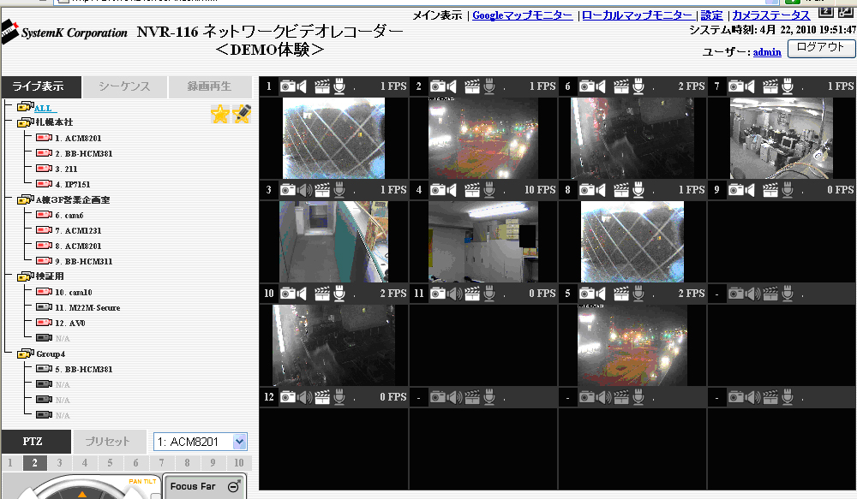Viewport: 857px width, 499px height.
Task: Toggle speaker audio for channel 1
Action: [302, 86]
